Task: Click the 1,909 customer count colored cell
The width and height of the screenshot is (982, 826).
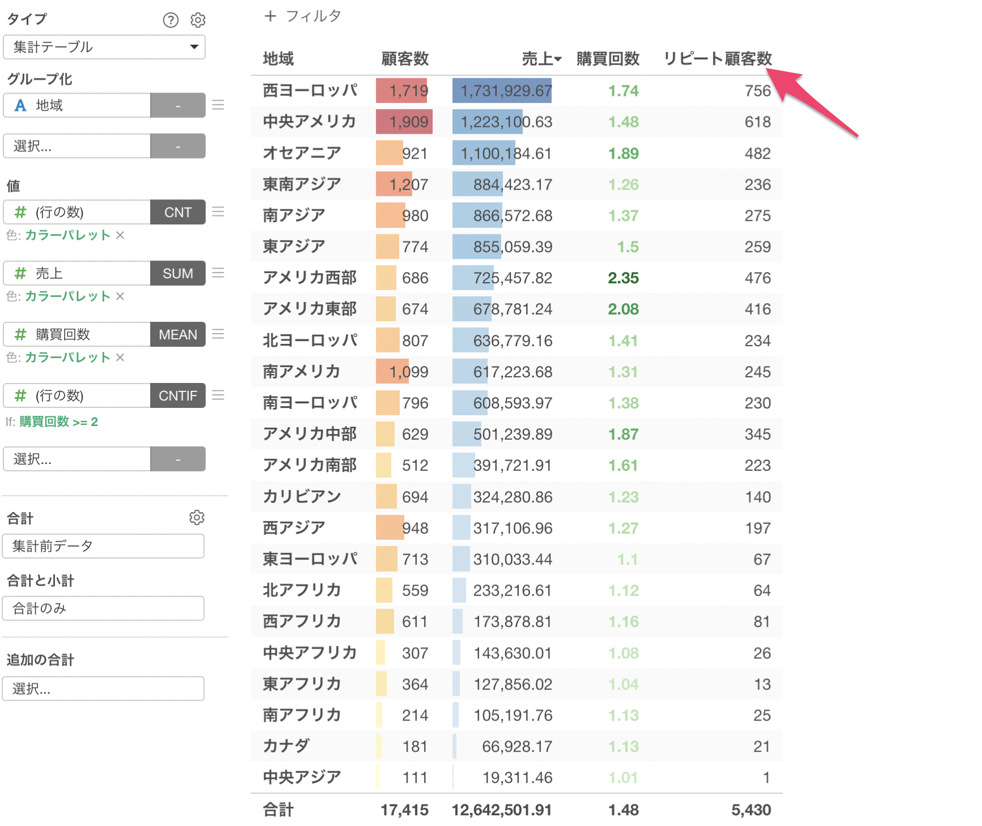Action: pos(404,122)
